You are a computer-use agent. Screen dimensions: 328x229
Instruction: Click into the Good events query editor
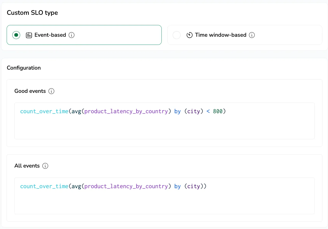tap(165, 121)
